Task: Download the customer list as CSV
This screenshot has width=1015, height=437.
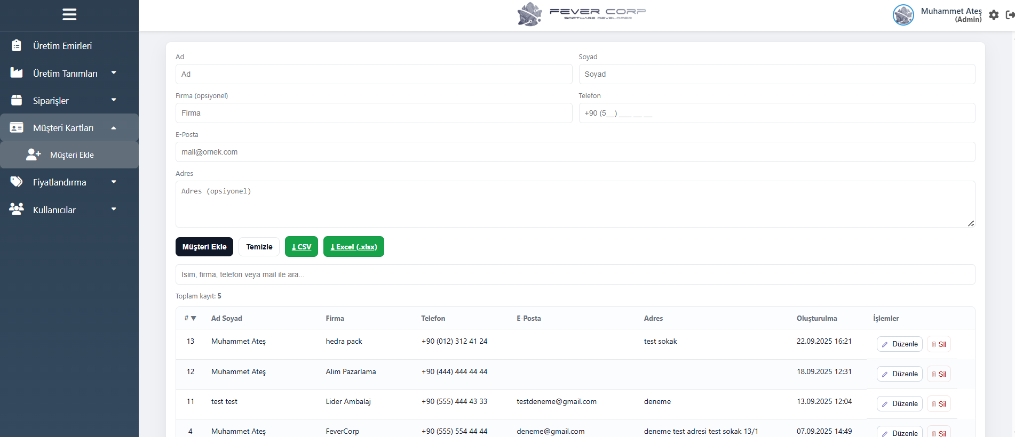Action: click(x=302, y=247)
